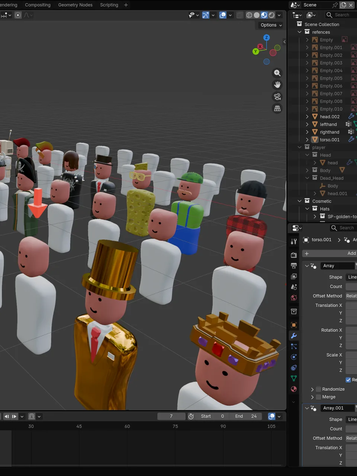Open the Collection properties tab
This screenshot has width=357, height=476.
[x=294, y=311]
